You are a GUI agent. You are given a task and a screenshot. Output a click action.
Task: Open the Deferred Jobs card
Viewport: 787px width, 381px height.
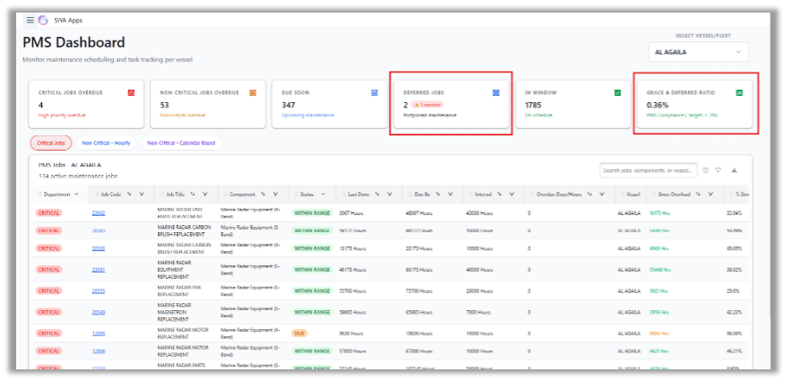[451, 104]
